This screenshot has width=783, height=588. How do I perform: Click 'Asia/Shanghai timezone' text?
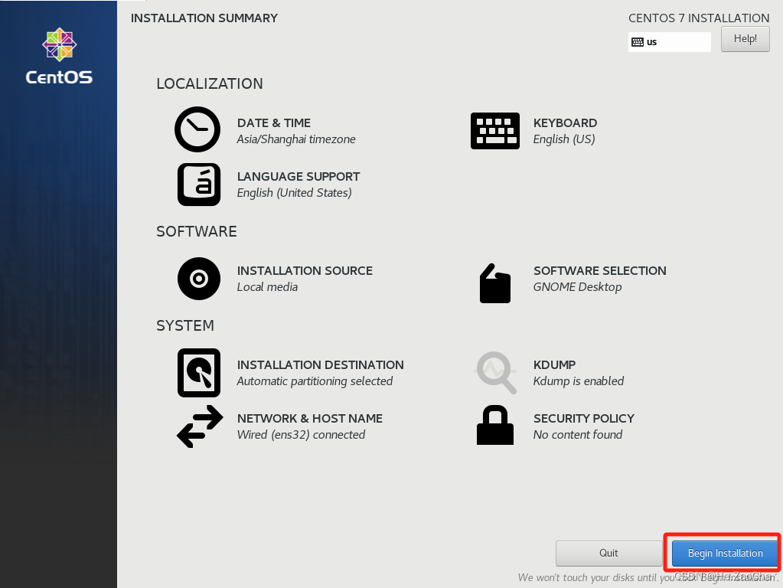296,139
